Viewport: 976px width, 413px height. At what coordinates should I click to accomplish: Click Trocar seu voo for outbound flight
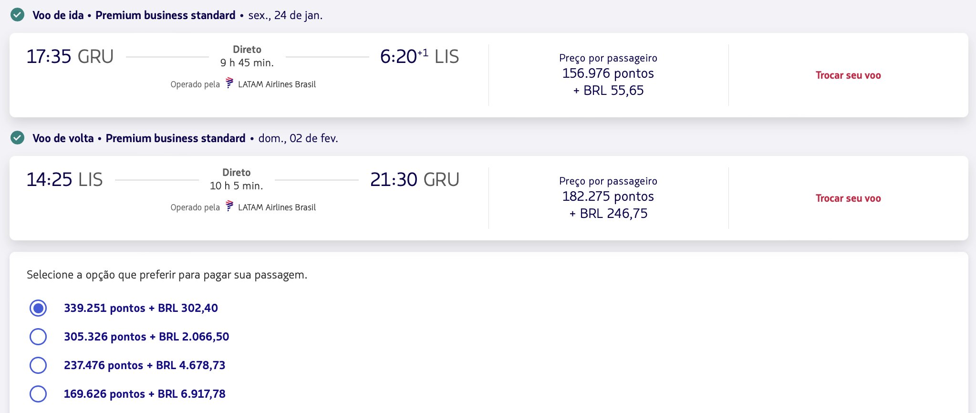848,75
